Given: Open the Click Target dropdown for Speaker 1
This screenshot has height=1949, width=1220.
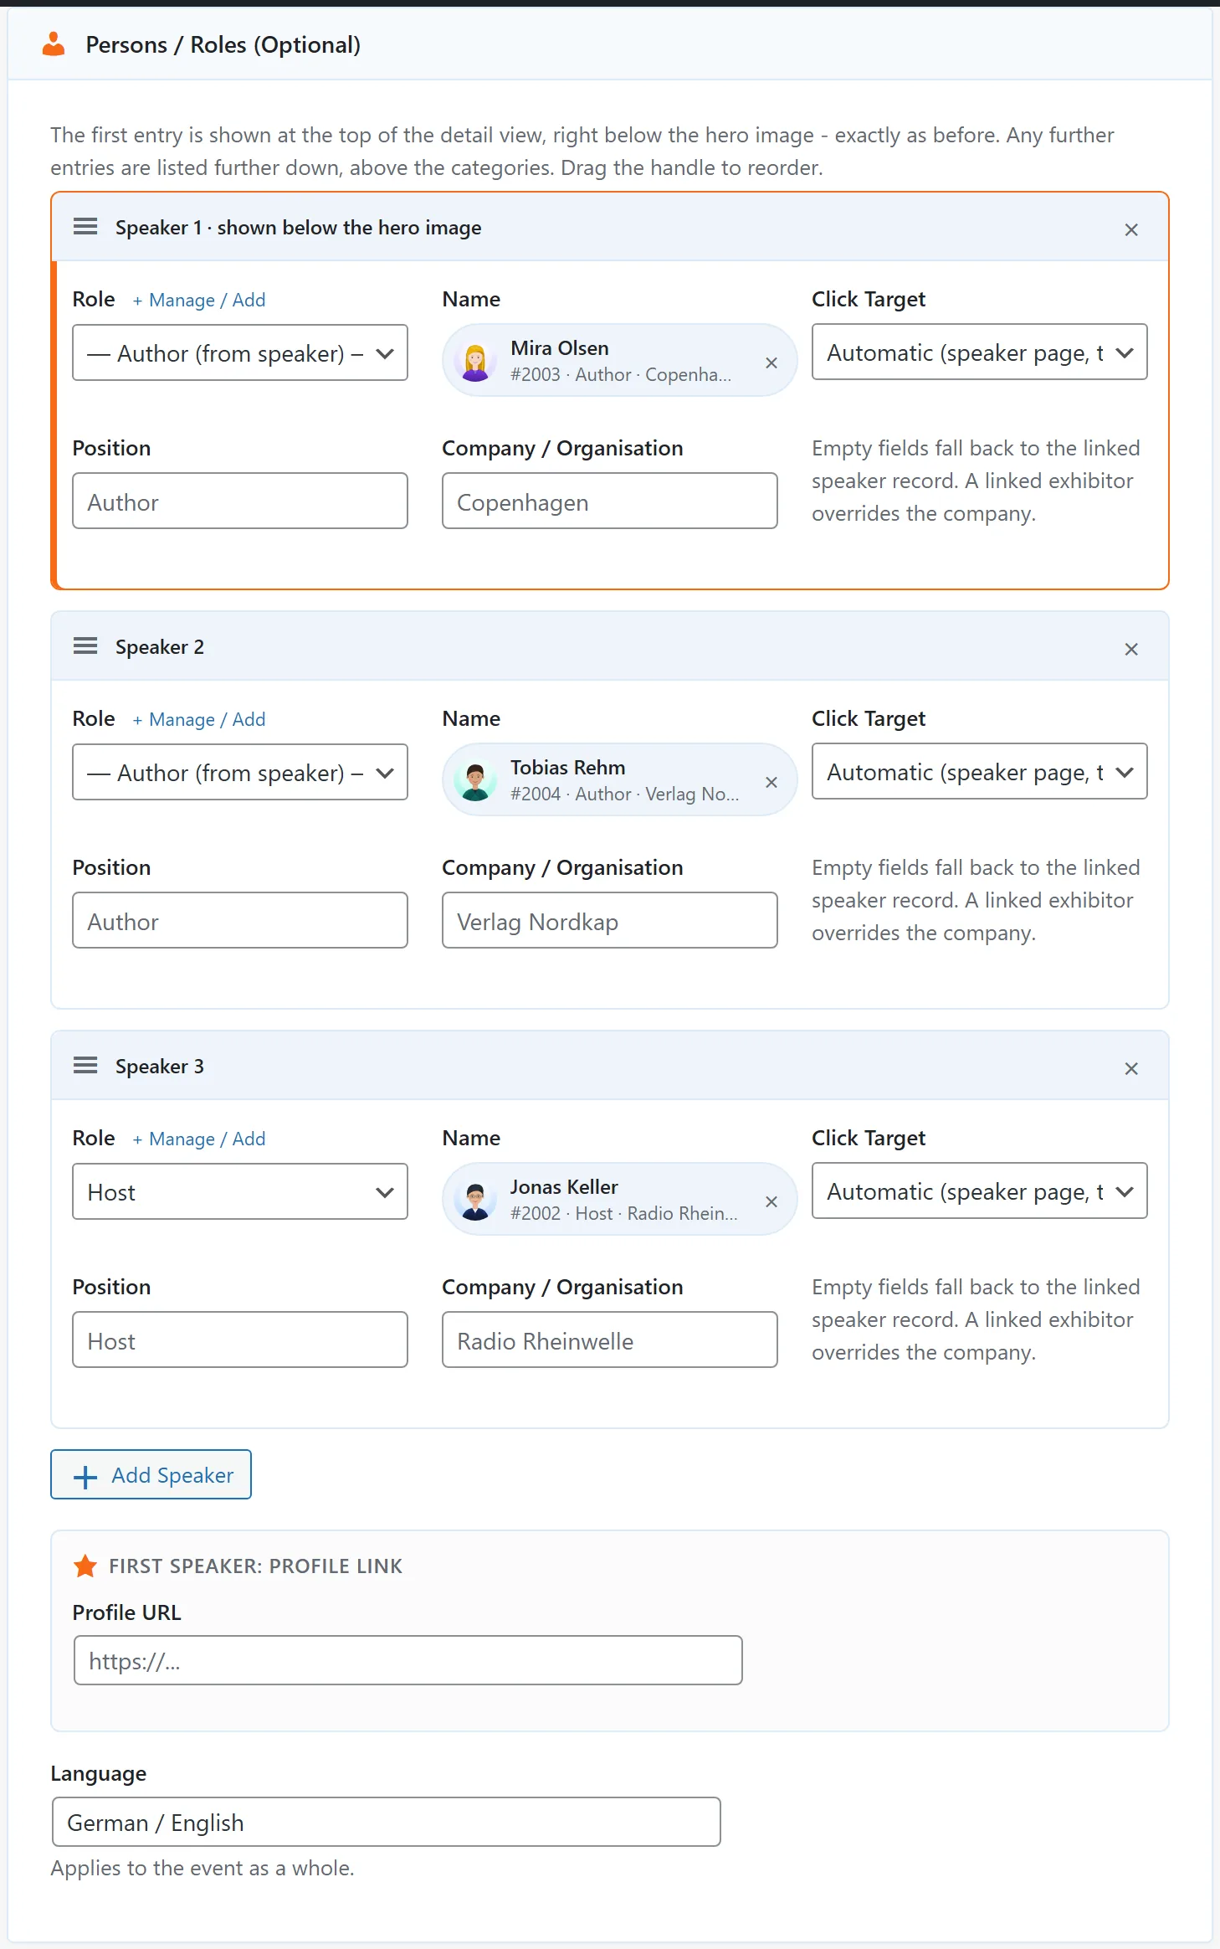Looking at the screenshot, I should click(x=980, y=352).
